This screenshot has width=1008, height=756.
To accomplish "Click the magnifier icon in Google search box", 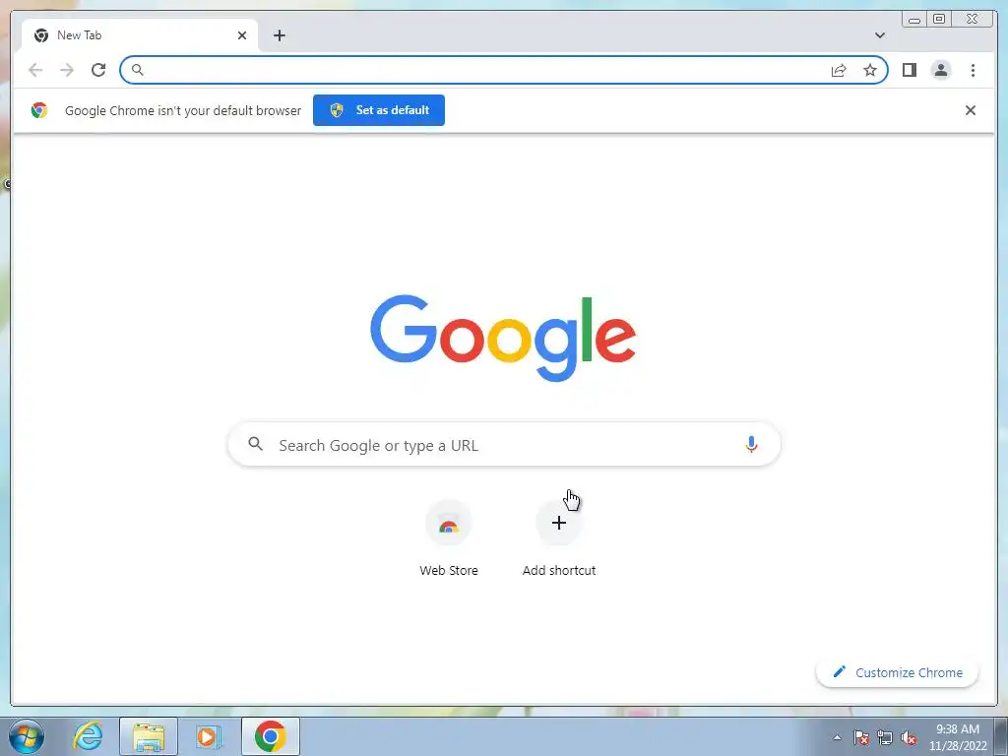I will [255, 444].
